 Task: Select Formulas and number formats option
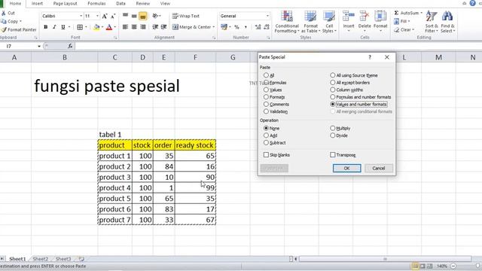pos(333,97)
